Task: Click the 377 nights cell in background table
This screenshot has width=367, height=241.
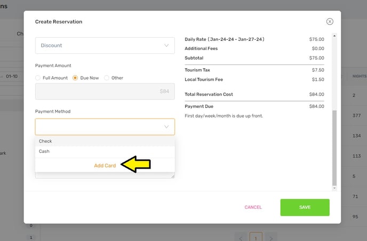Action: pos(356,115)
